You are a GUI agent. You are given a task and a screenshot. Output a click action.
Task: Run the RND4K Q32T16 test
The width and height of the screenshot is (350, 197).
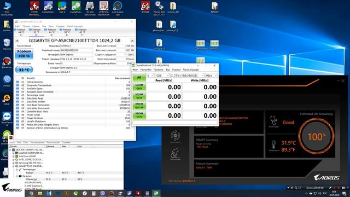coord(139,106)
